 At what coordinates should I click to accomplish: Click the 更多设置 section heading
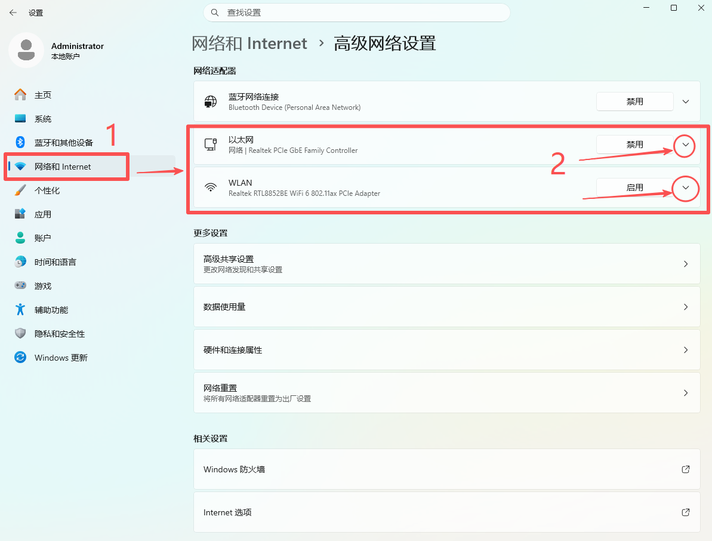(x=210, y=233)
